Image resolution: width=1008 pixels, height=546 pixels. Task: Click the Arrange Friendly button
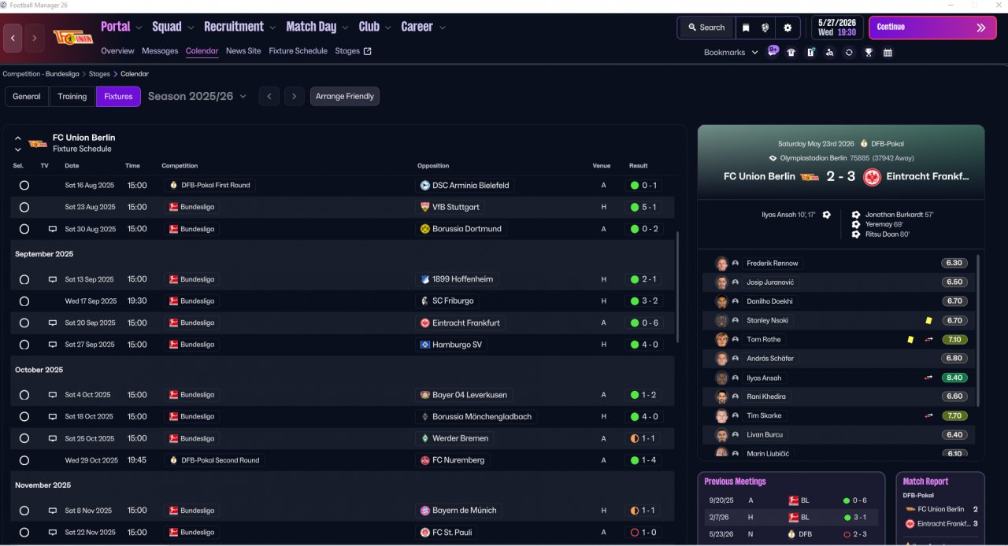tap(345, 97)
